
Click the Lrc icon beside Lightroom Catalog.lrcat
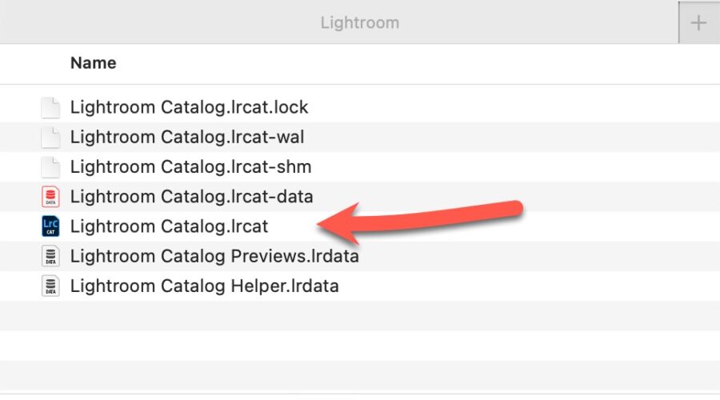point(50,226)
